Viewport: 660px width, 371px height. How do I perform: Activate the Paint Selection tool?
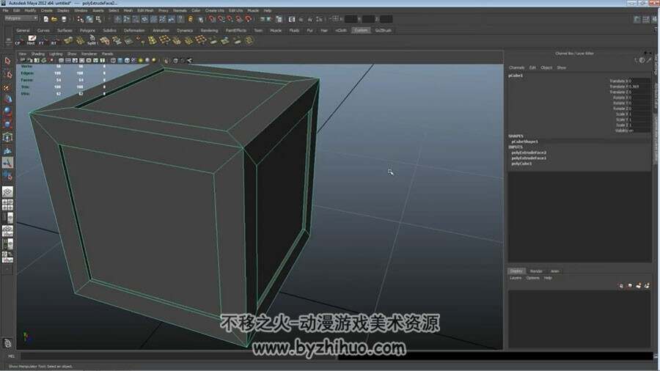pyautogui.click(x=7, y=87)
